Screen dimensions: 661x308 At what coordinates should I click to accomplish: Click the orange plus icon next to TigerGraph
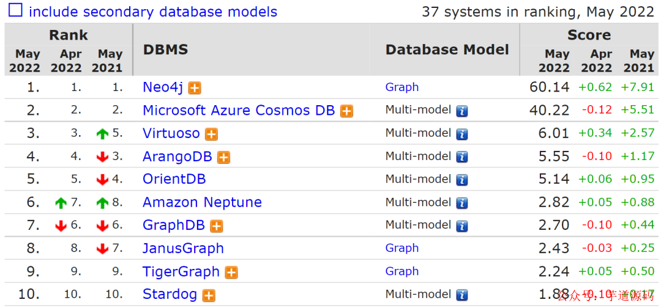point(231,272)
